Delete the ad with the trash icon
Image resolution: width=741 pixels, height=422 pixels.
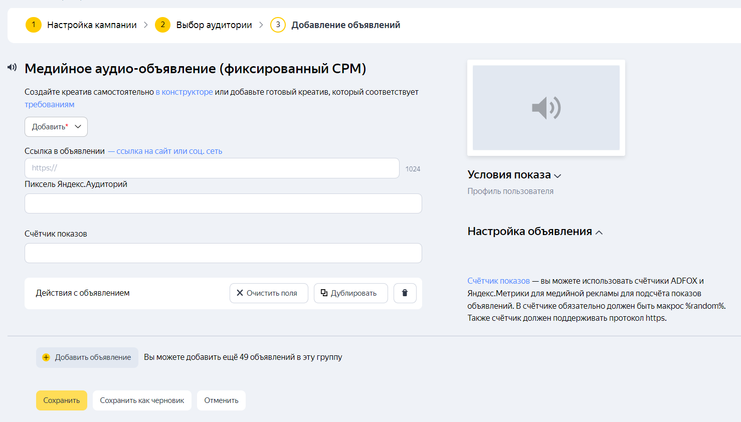coord(405,293)
